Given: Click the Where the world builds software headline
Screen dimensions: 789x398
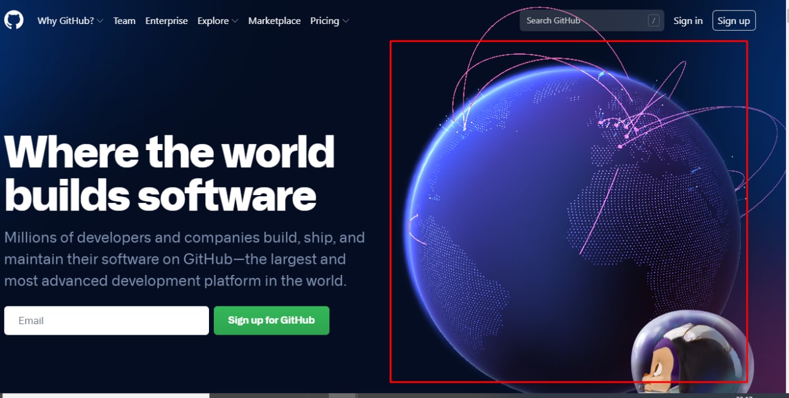Looking at the screenshot, I should tap(170, 173).
